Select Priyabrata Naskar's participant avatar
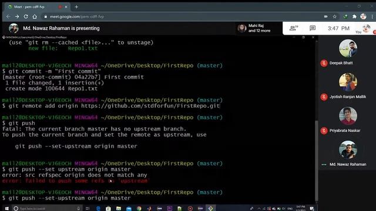The height and width of the screenshot is (211, 376). pyautogui.click(x=348, y=116)
